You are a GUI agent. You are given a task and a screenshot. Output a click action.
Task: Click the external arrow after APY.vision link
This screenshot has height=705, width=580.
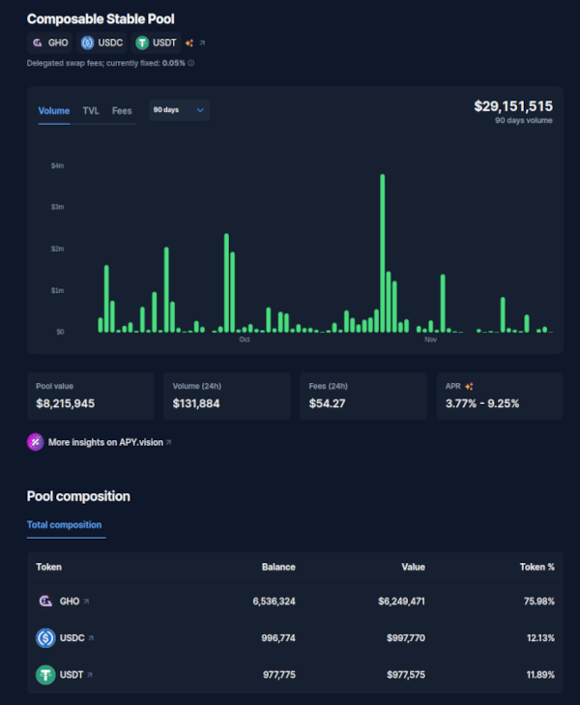tap(169, 442)
